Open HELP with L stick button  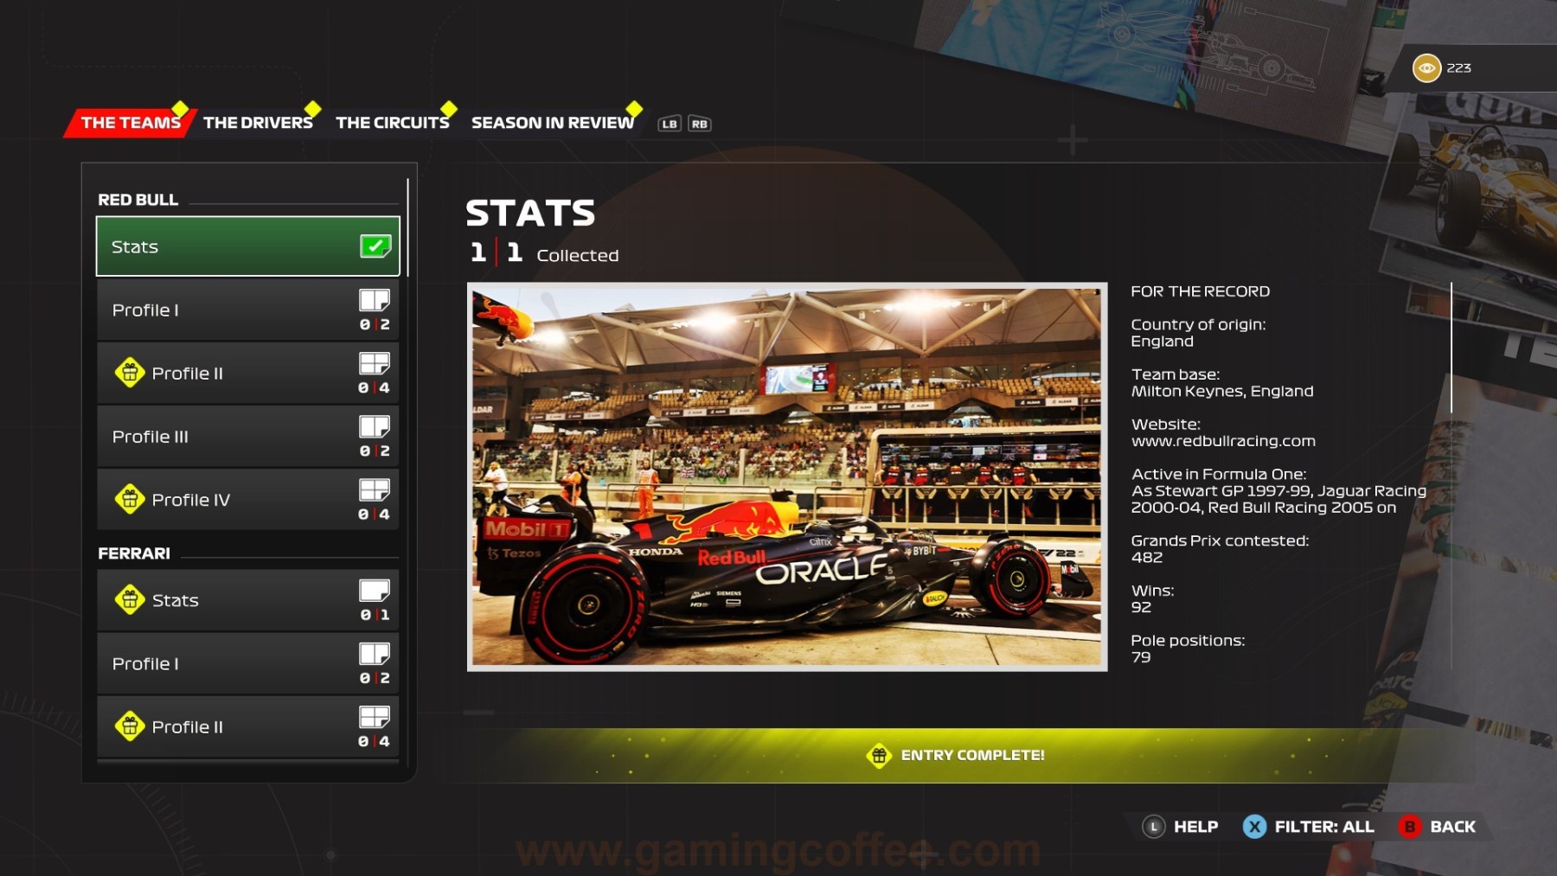1181,827
